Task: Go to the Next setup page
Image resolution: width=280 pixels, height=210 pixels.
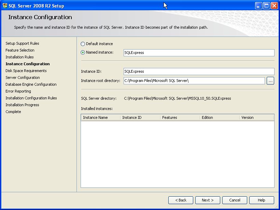Action: click(208, 200)
